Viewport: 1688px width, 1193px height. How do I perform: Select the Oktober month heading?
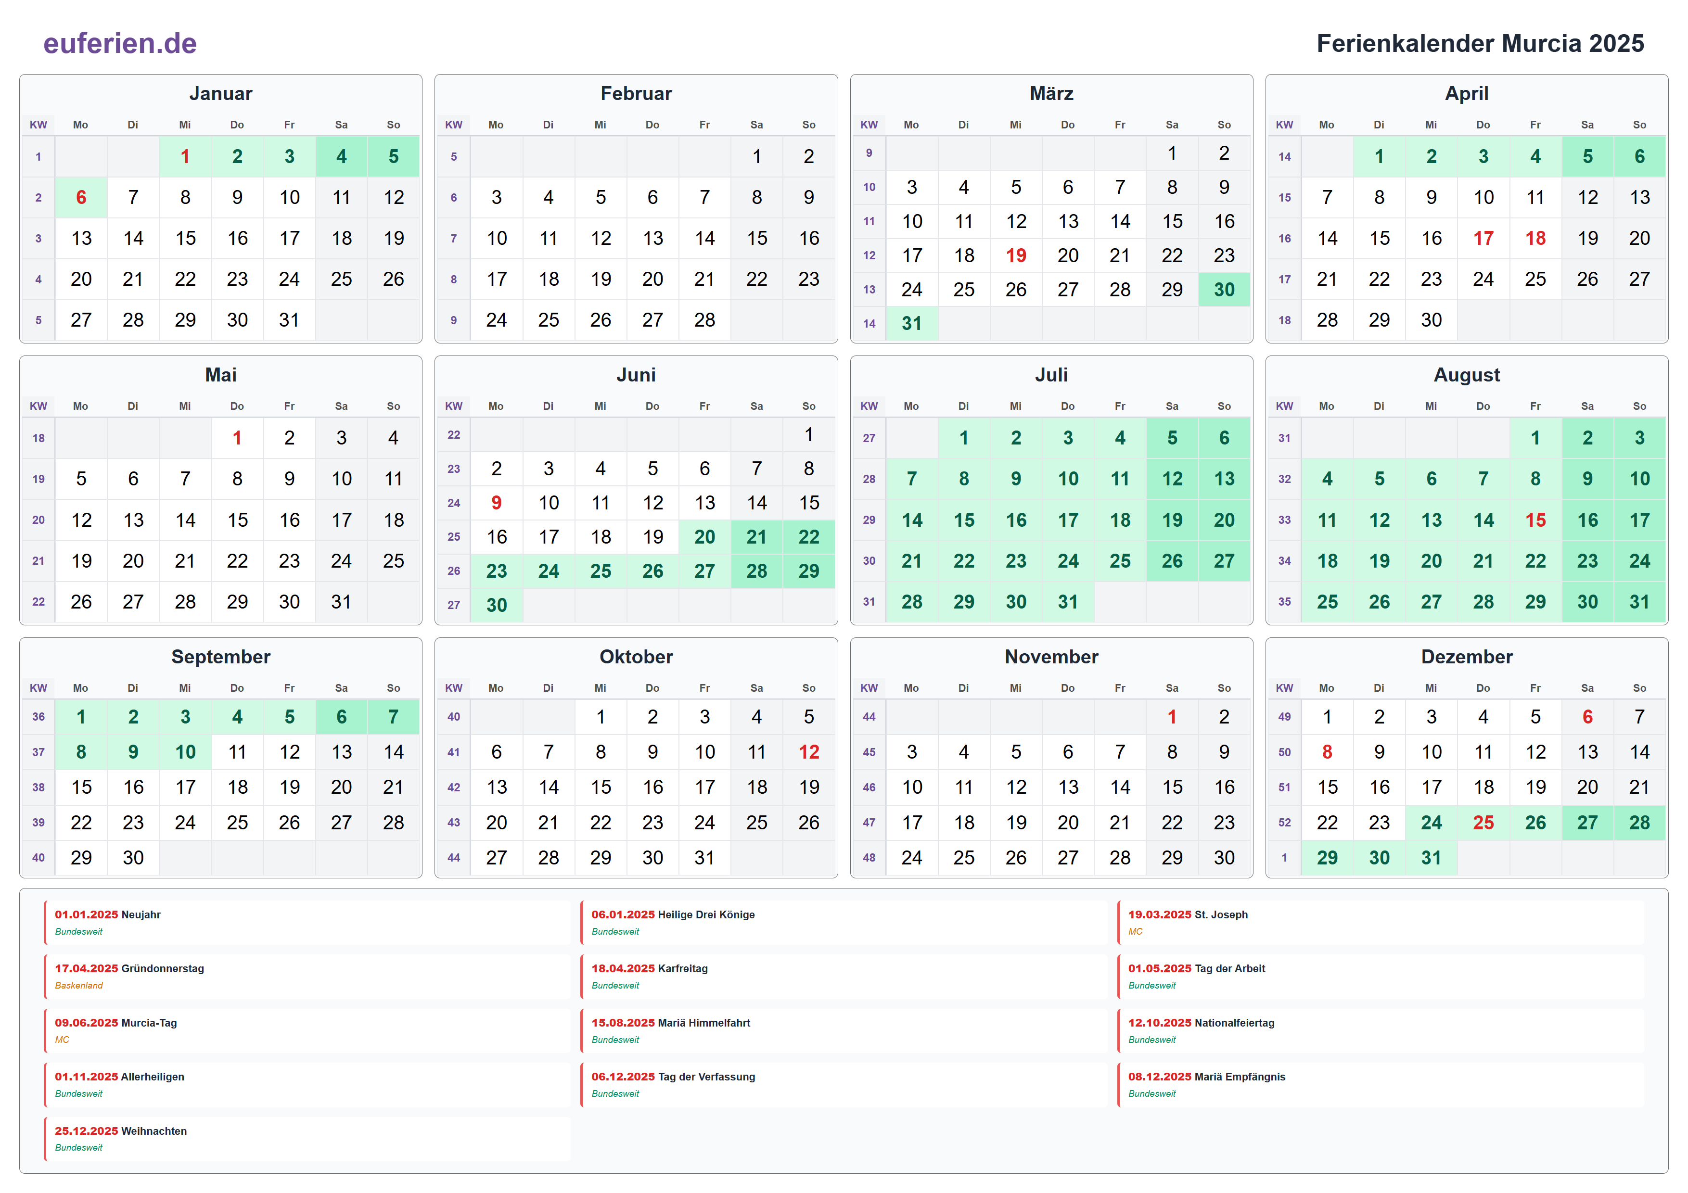[636, 657]
